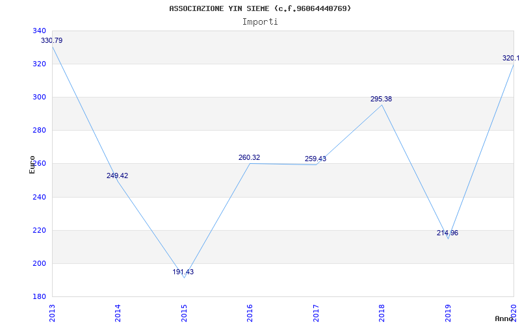520x325 pixels.
Task: Select the 214.96 data label
Action: coord(447,233)
